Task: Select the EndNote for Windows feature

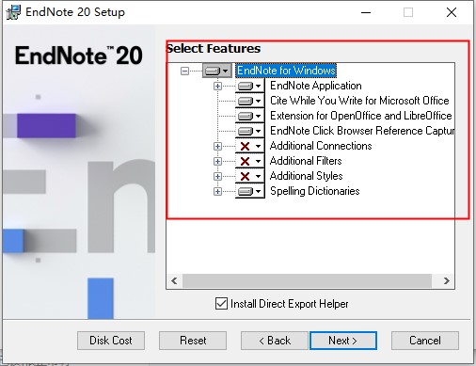Action: [286, 71]
